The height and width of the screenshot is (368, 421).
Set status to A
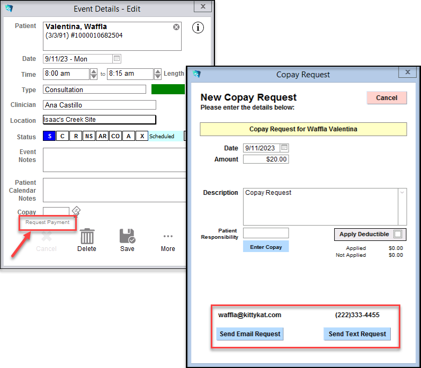129,136
